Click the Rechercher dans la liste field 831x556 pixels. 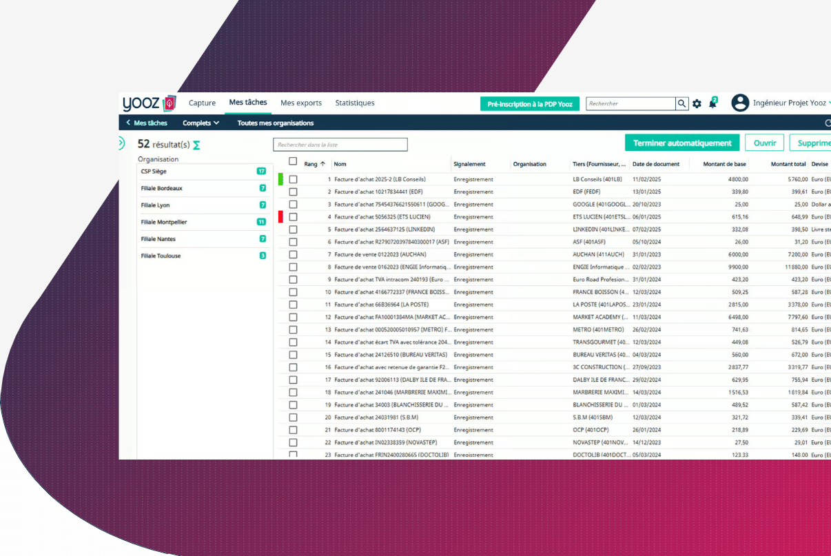340,145
